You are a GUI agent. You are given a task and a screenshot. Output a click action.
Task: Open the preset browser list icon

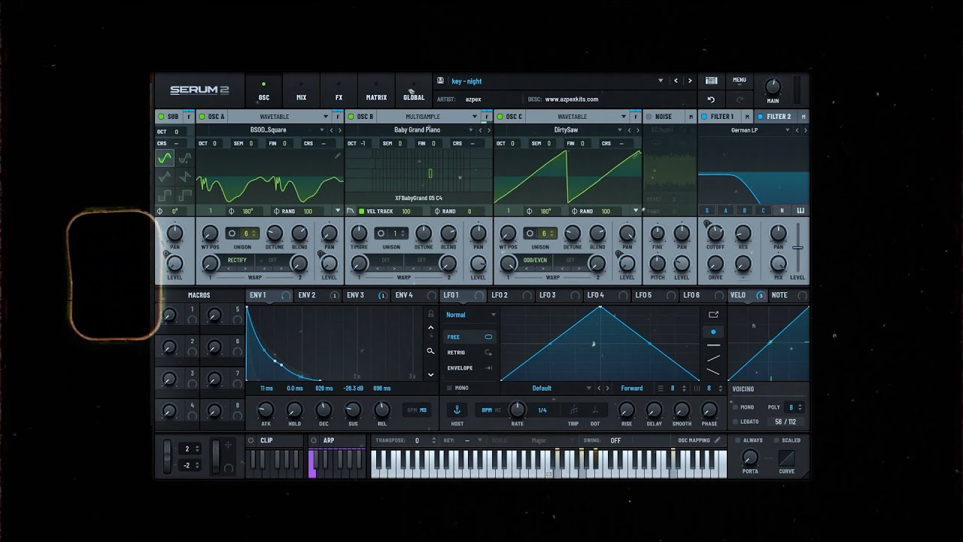pyautogui.click(x=711, y=81)
